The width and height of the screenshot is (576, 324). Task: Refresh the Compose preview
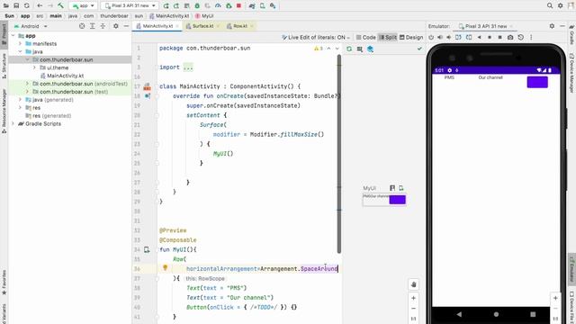[349, 49]
